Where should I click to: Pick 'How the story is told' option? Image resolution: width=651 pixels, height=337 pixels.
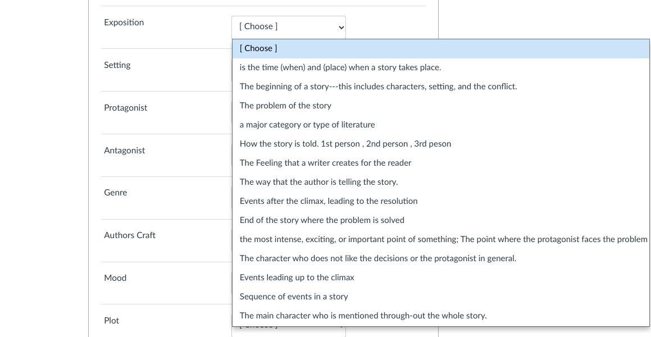click(x=345, y=144)
